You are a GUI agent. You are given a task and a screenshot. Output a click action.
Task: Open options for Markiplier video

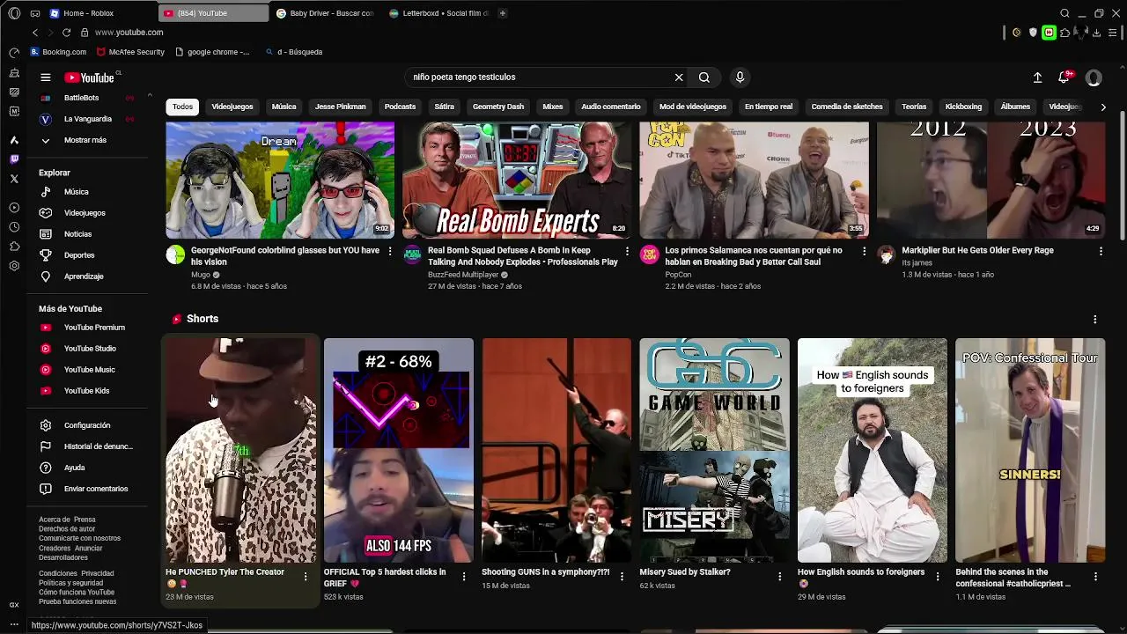click(x=1101, y=251)
